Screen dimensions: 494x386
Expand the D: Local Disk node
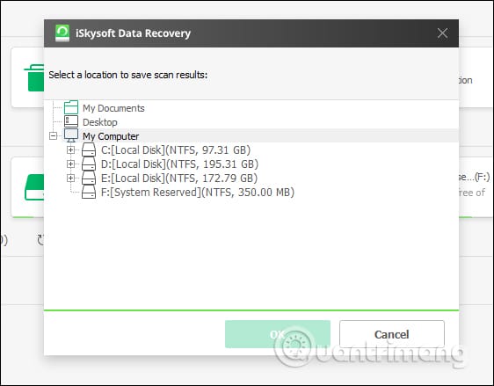(70, 164)
